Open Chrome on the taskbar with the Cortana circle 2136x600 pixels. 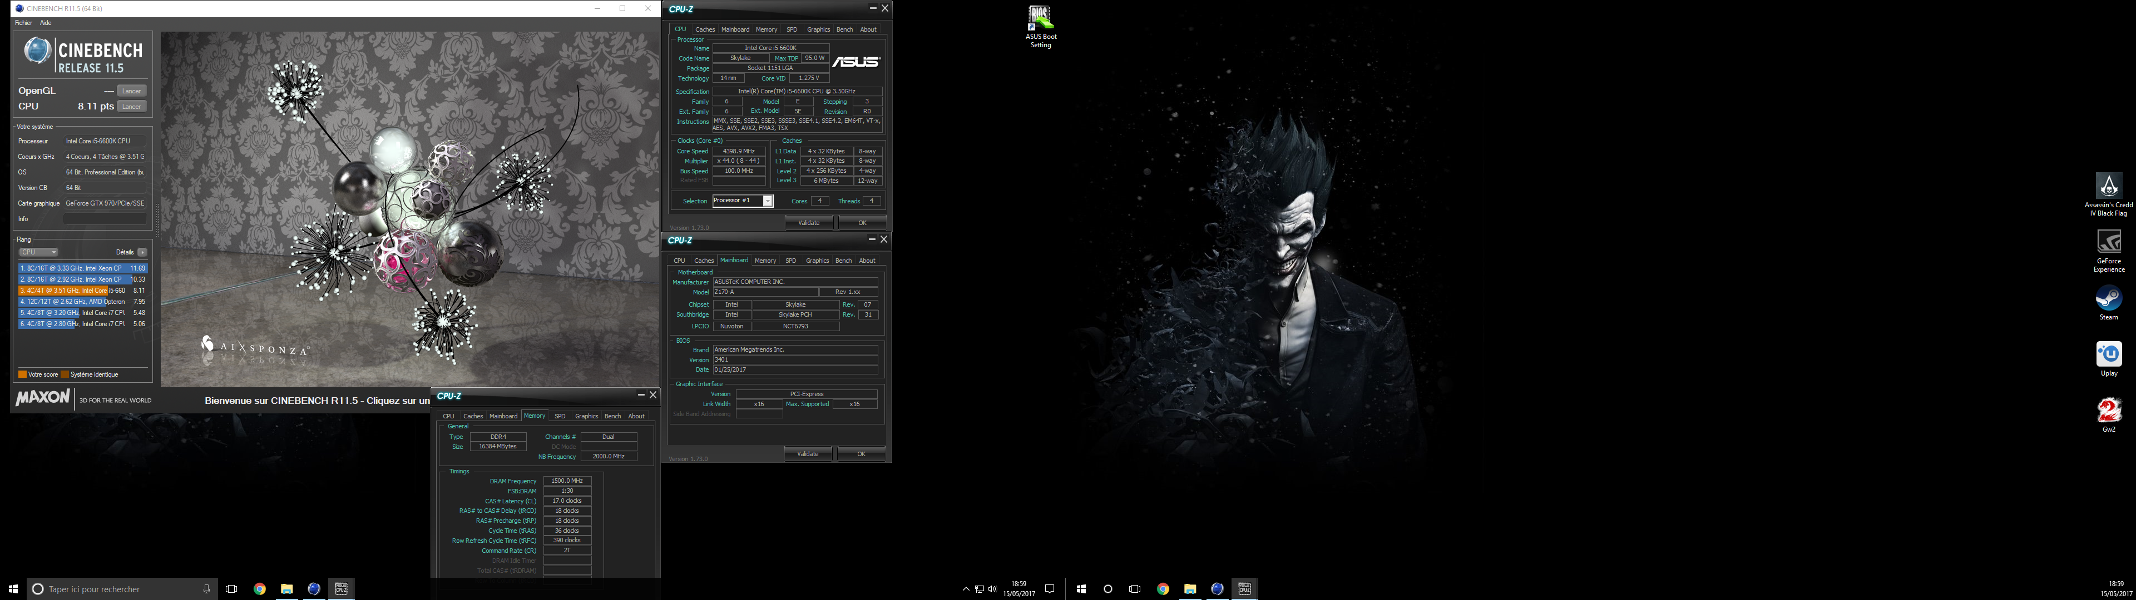tap(1163, 589)
